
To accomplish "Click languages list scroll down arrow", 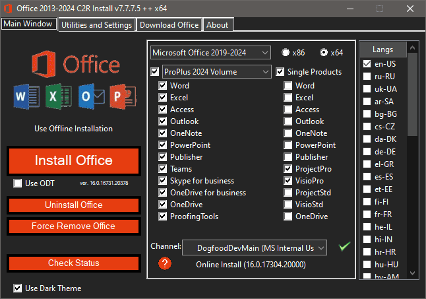I will click(412, 273).
